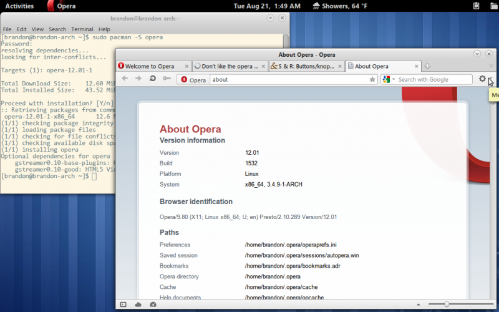This screenshot has width=499, height=312.
Task: Click the About Opera heading
Action: coord(190,129)
